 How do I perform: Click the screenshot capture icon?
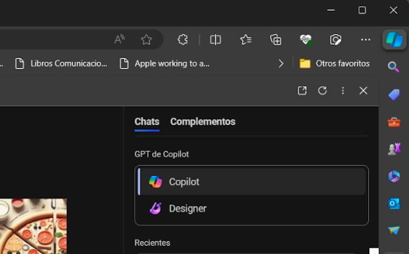point(336,40)
